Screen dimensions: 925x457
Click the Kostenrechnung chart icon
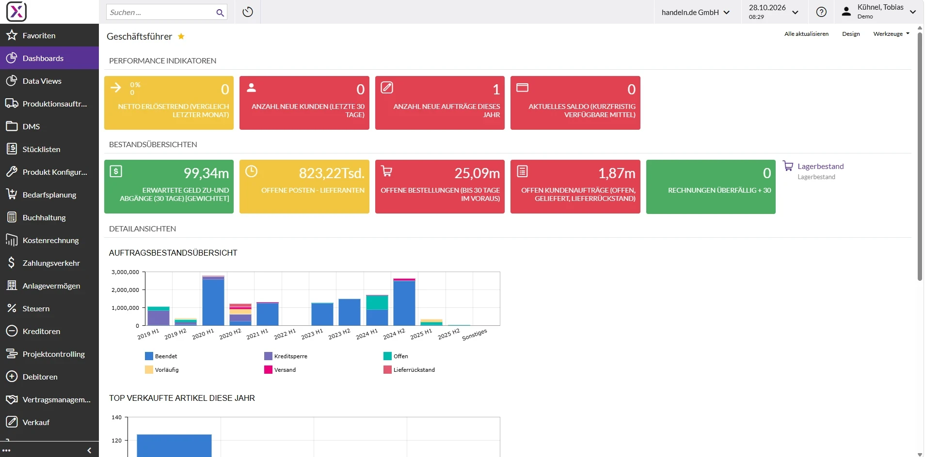(12, 240)
